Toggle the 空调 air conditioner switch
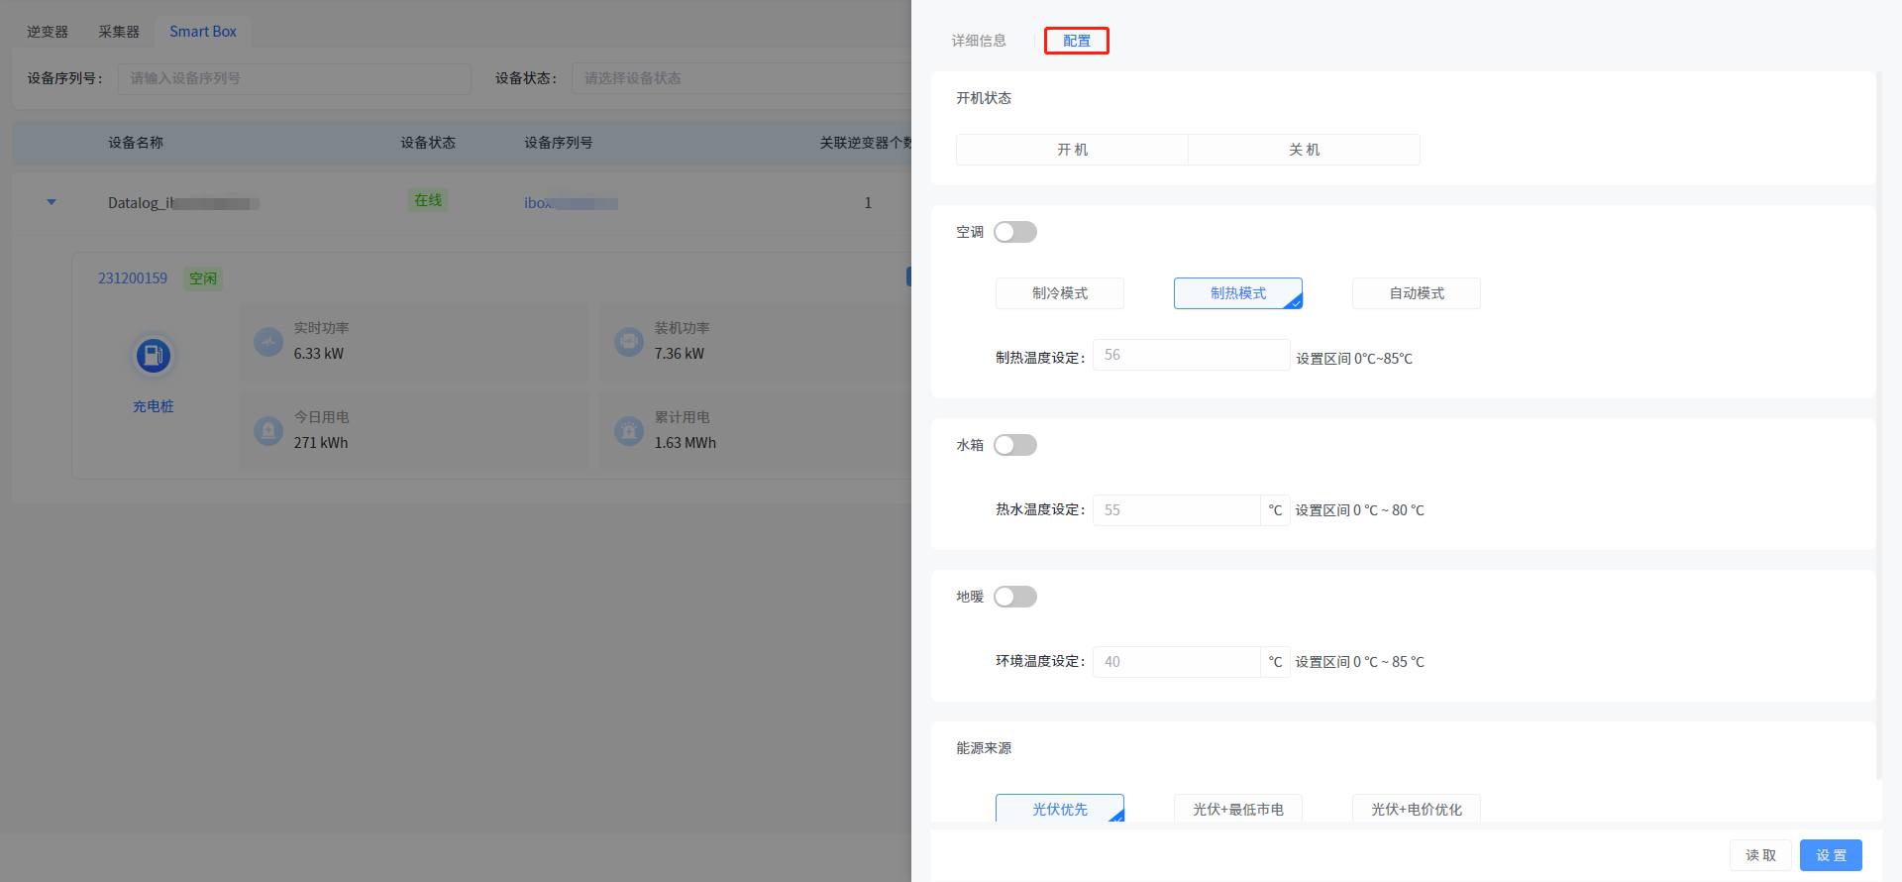 click(1015, 232)
